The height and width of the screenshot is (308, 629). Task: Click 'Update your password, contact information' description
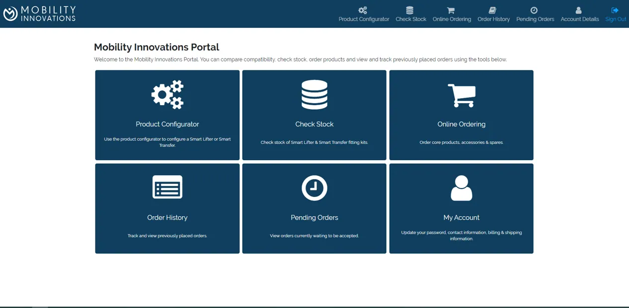point(462,236)
